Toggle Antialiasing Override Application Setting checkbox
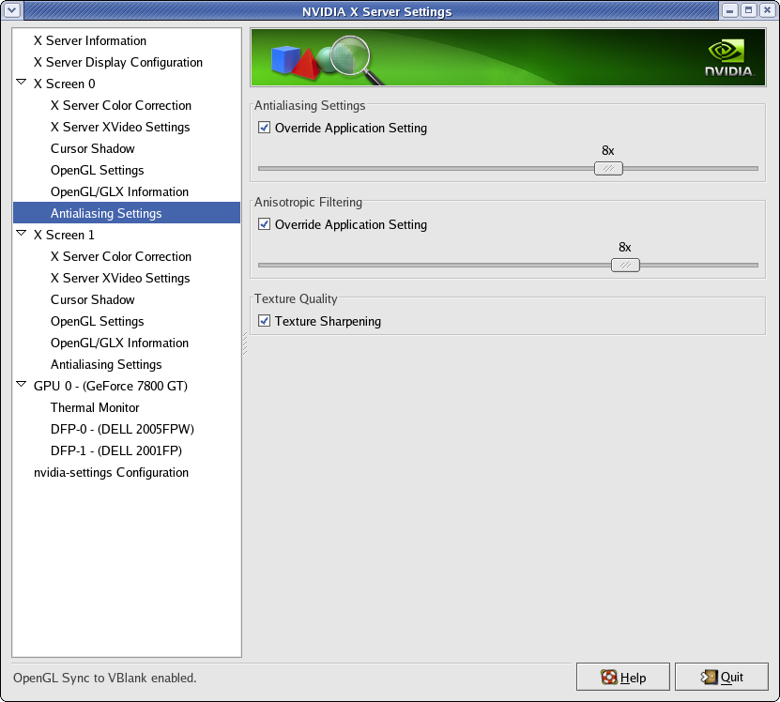Viewport: 780px width, 702px height. coord(264,128)
